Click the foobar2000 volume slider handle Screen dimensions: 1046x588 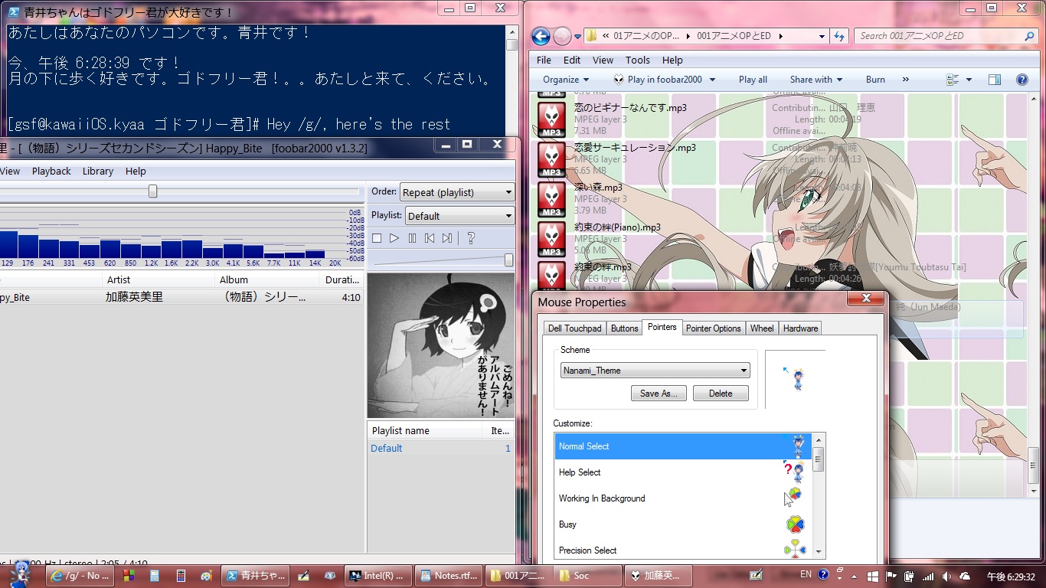508,260
